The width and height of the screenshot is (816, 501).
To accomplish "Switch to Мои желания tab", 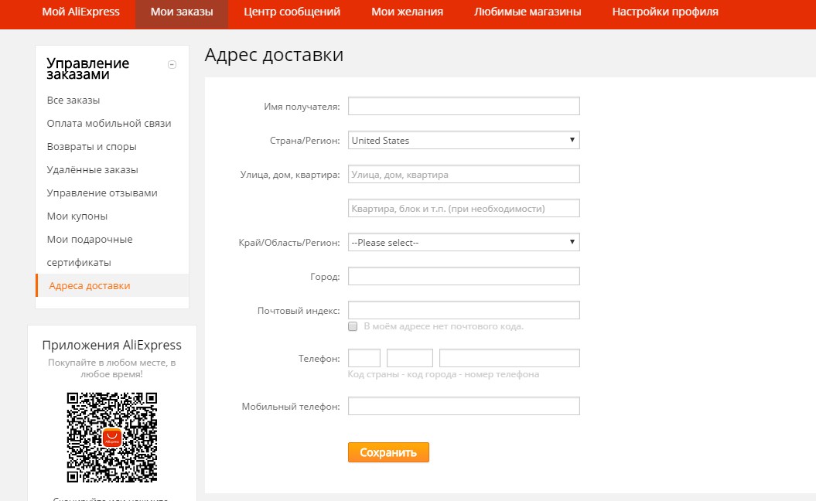I will pos(407,12).
